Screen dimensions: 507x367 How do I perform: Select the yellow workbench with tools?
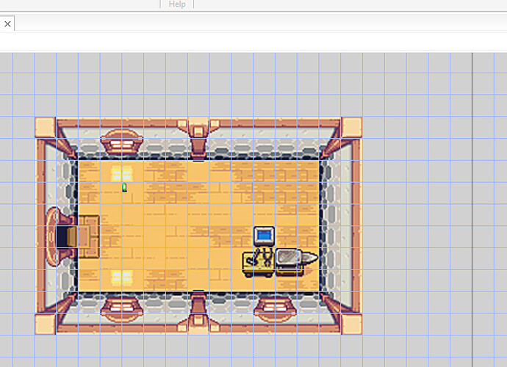tap(259, 263)
